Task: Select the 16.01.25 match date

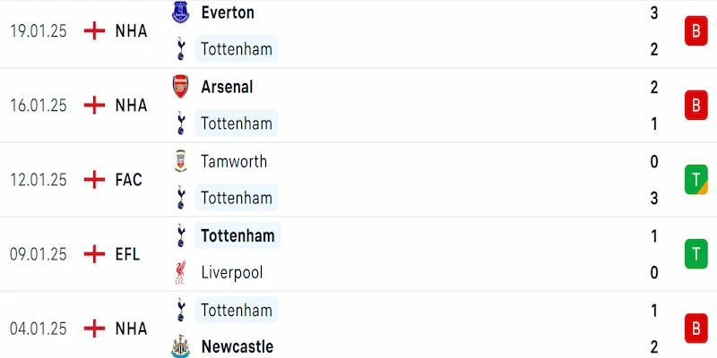Action: pyautogui.click(x=39, y=106)
